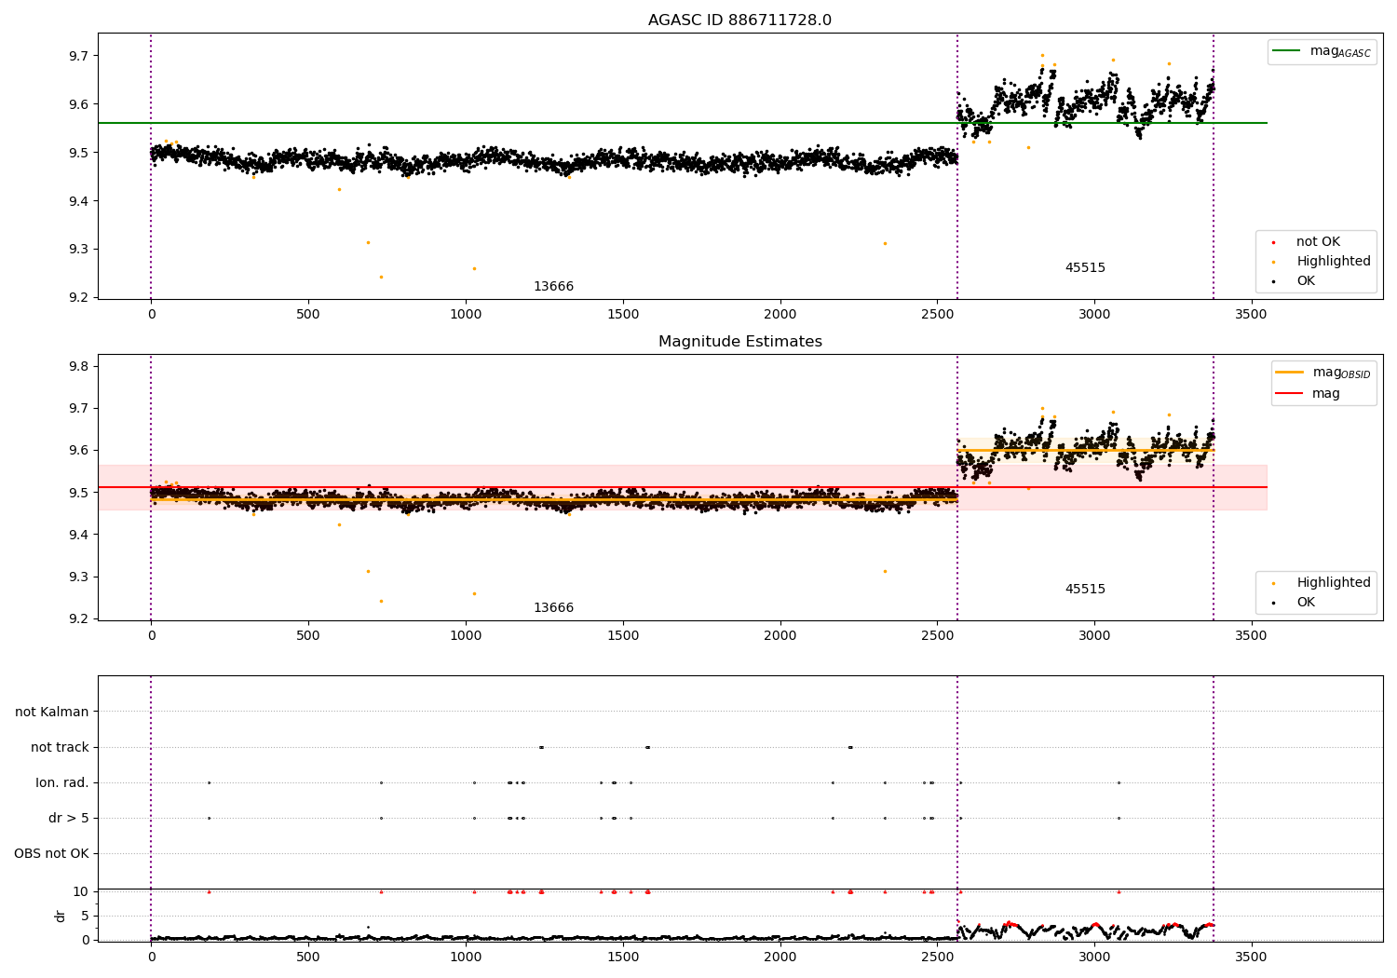Click the 'Highlighted' legend entry in the top plot
The width and height of the screenshot is (1397, 978).
click(x=1321, y=262)
